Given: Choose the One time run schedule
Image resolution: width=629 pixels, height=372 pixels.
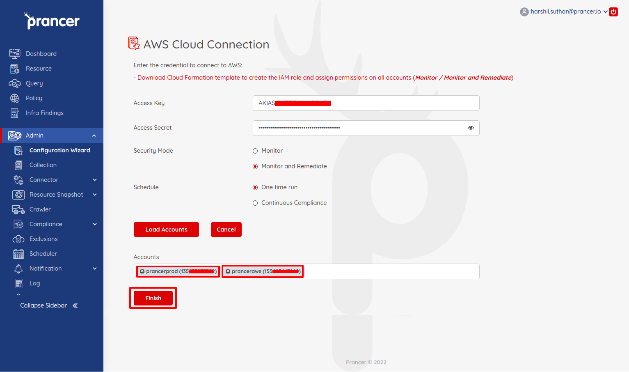Looking at the screenshot, I should pyautogui.click(x=255, y=187).
